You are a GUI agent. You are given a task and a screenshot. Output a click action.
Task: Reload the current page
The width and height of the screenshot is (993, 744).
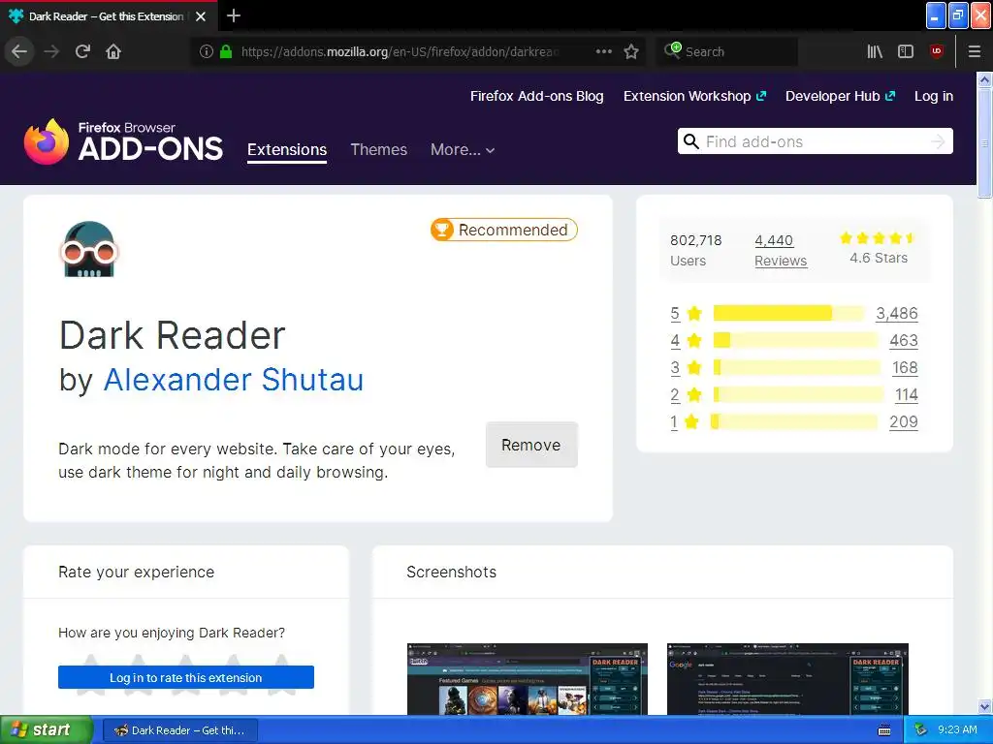(82, 51)
